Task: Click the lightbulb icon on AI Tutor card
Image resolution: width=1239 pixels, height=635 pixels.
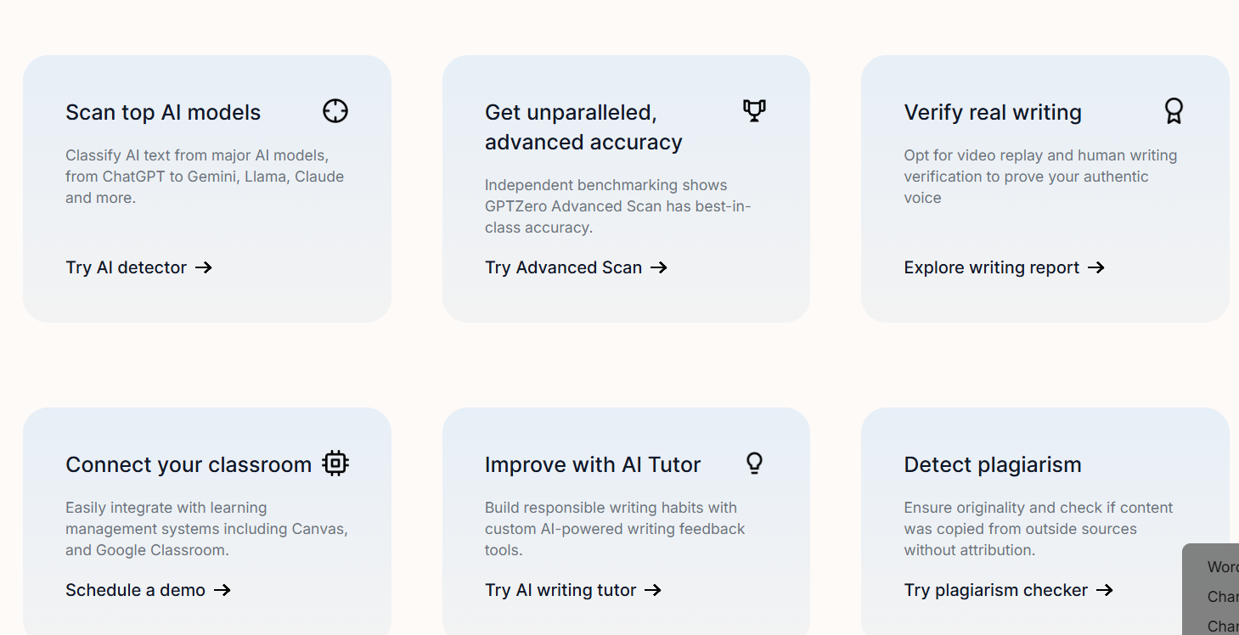Action: tap(754, 463)
